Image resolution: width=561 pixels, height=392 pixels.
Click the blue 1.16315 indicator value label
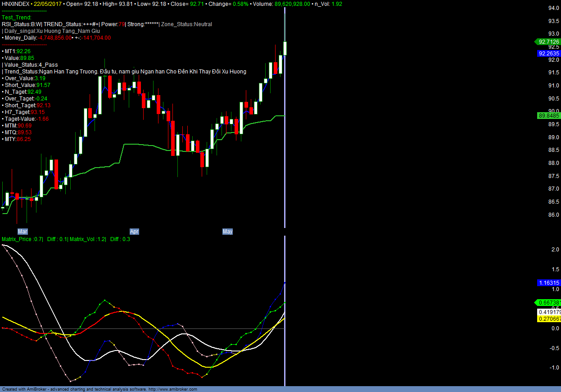click(548, 283)
